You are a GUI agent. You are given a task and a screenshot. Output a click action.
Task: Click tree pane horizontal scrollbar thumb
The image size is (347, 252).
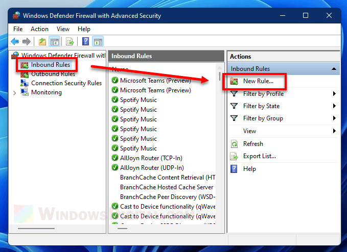(x=36, y=229)
